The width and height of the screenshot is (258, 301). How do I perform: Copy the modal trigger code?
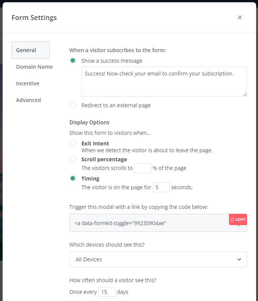tap(238, 219)
